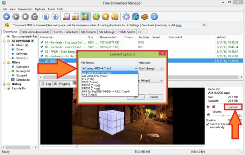The height and width of the screenshot is (155, 245).
Task: Switch to Site Manager tab
Action: tap(107, 32)
